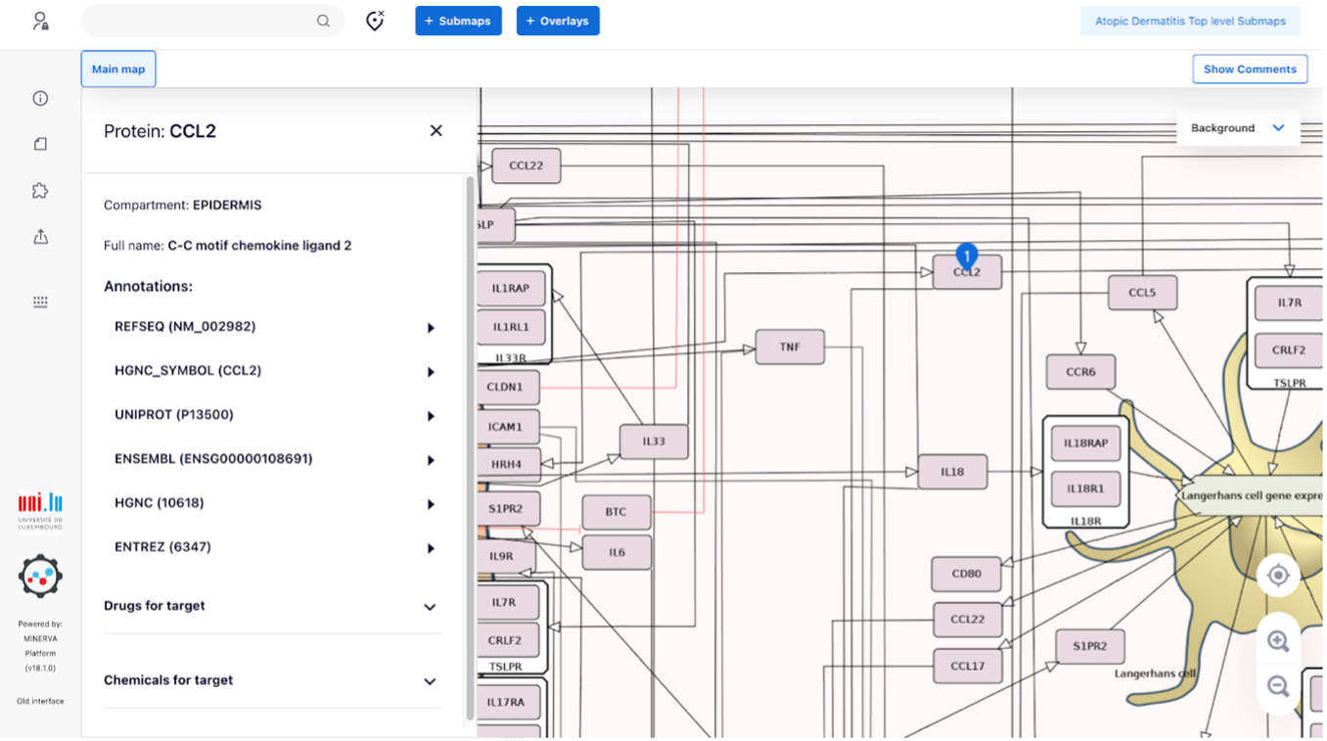Click the user login icon
The width and height of the screenshot is (1327, 741).
[40, 21]
